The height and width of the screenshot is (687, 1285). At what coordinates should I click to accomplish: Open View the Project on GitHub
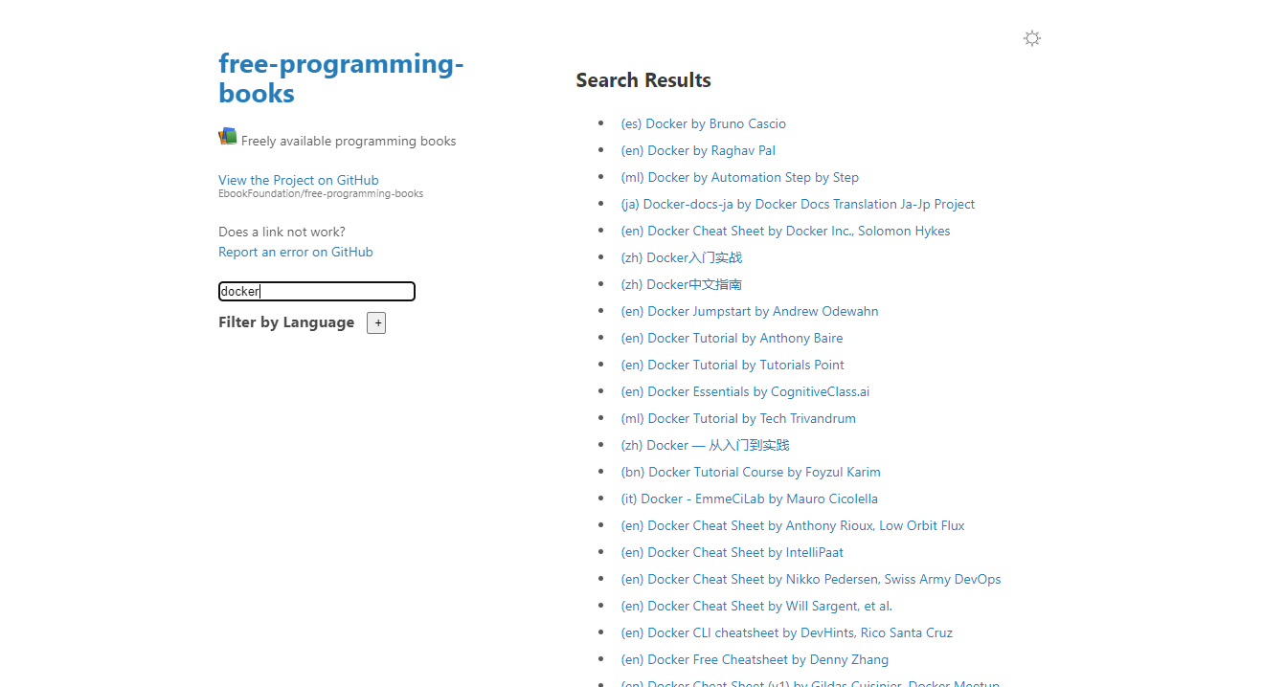point(298,180)
